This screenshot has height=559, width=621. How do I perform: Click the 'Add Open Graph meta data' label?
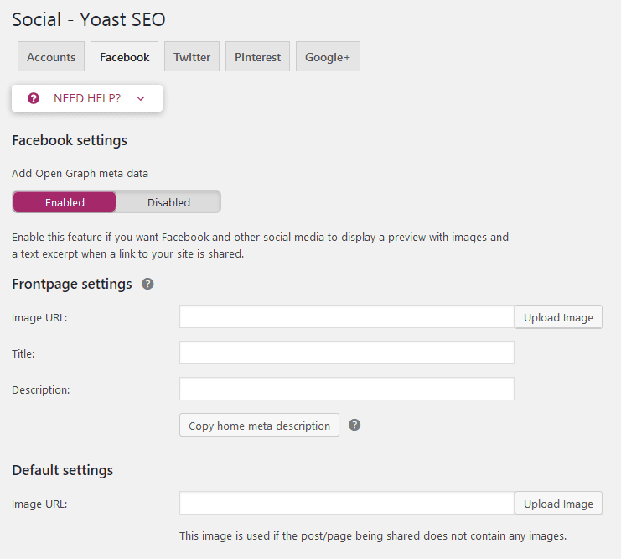tap(80, 174)
